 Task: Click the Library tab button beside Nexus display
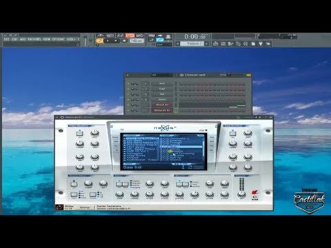[115, 137]
